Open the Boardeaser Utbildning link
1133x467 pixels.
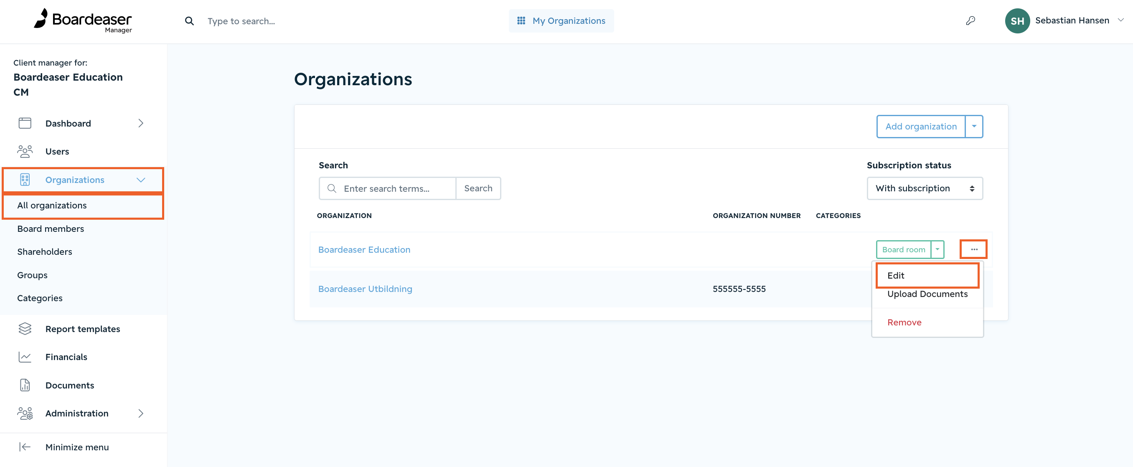click(365, 289)
